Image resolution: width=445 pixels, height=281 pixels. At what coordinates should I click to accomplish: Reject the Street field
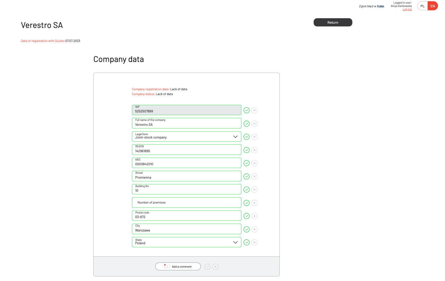pos(255,176)
